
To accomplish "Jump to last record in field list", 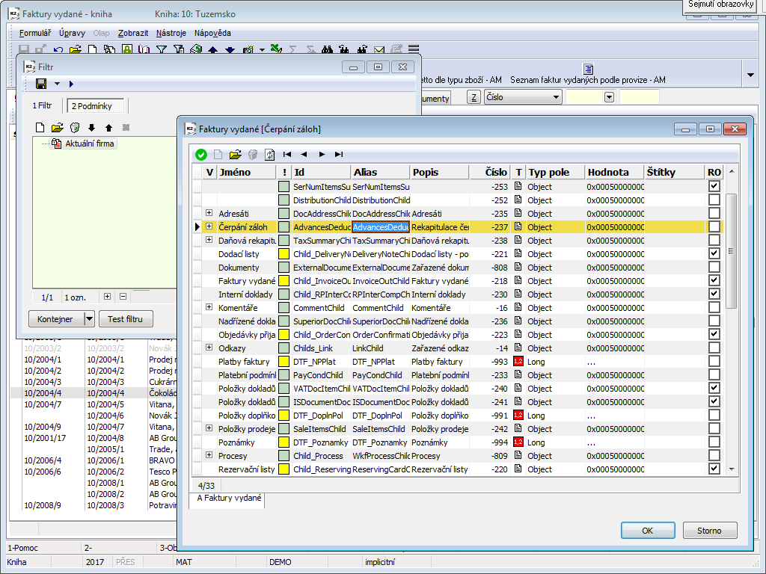I will click(339, 155).
